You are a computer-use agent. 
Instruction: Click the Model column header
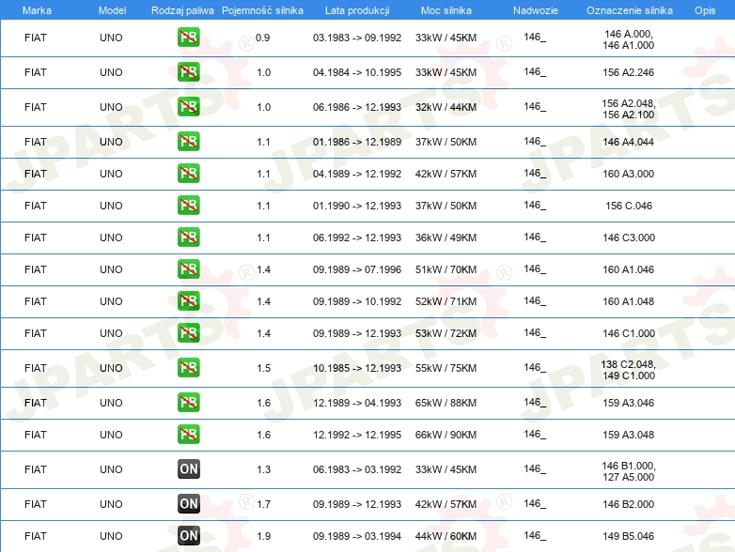coord(112,10)
